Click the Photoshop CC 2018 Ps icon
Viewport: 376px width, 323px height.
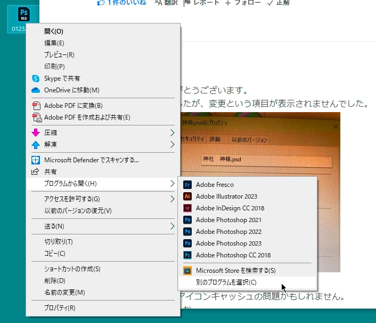pos(187,255)
